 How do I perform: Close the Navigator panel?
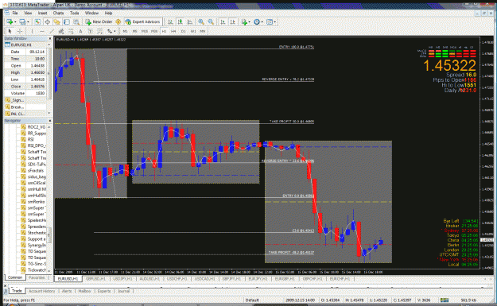pyautogui.click(x=50, y=121)
